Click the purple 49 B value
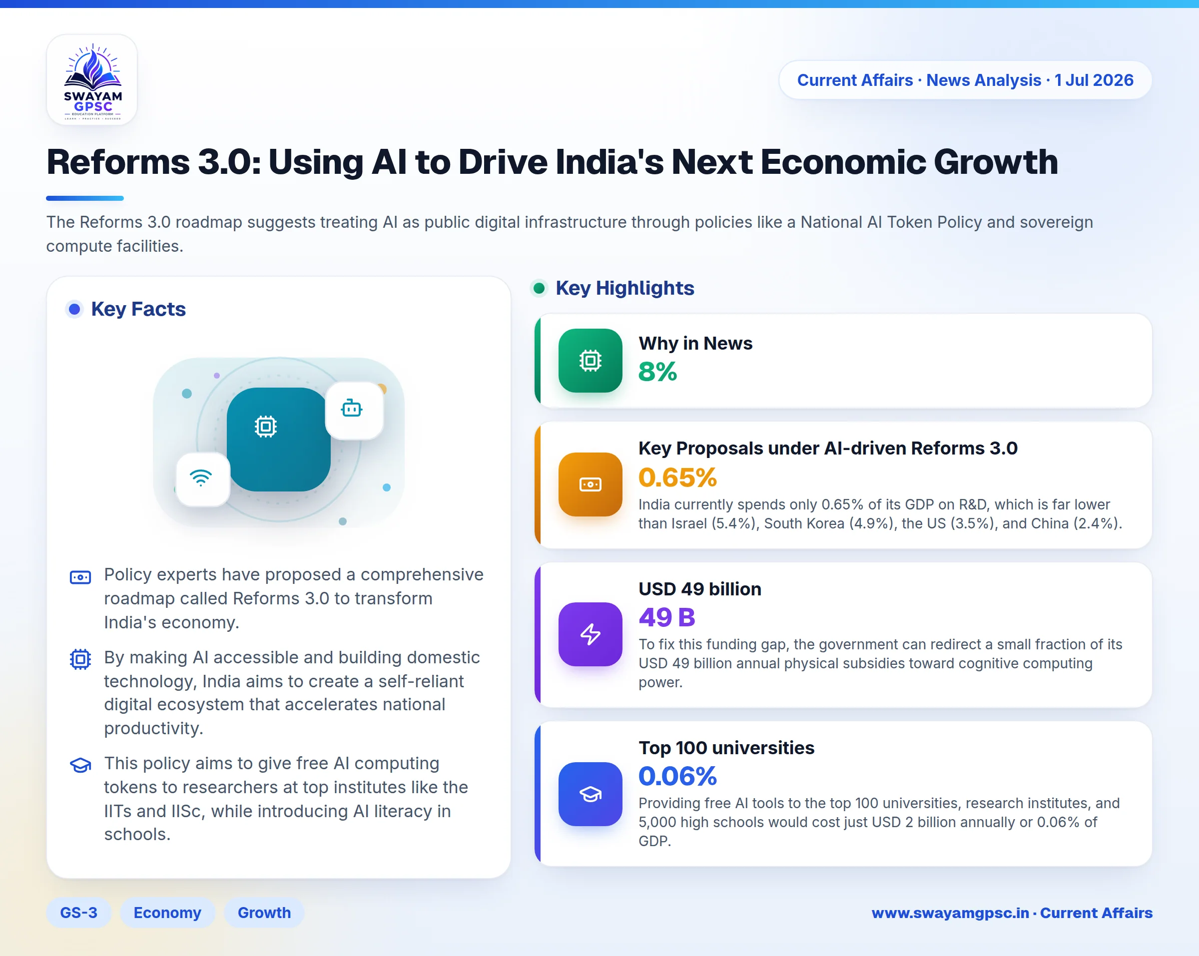Image resolution: width=1199 pixels, height=956 pixels. pos(667,617)
